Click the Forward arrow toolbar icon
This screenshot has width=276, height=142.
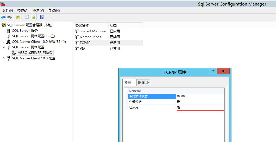click(x=10, y=17)
